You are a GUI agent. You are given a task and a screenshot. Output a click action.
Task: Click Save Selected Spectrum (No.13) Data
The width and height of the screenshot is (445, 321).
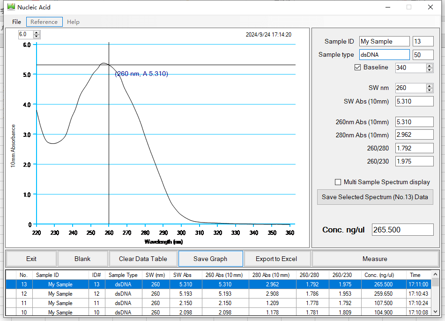click(375, 197)
